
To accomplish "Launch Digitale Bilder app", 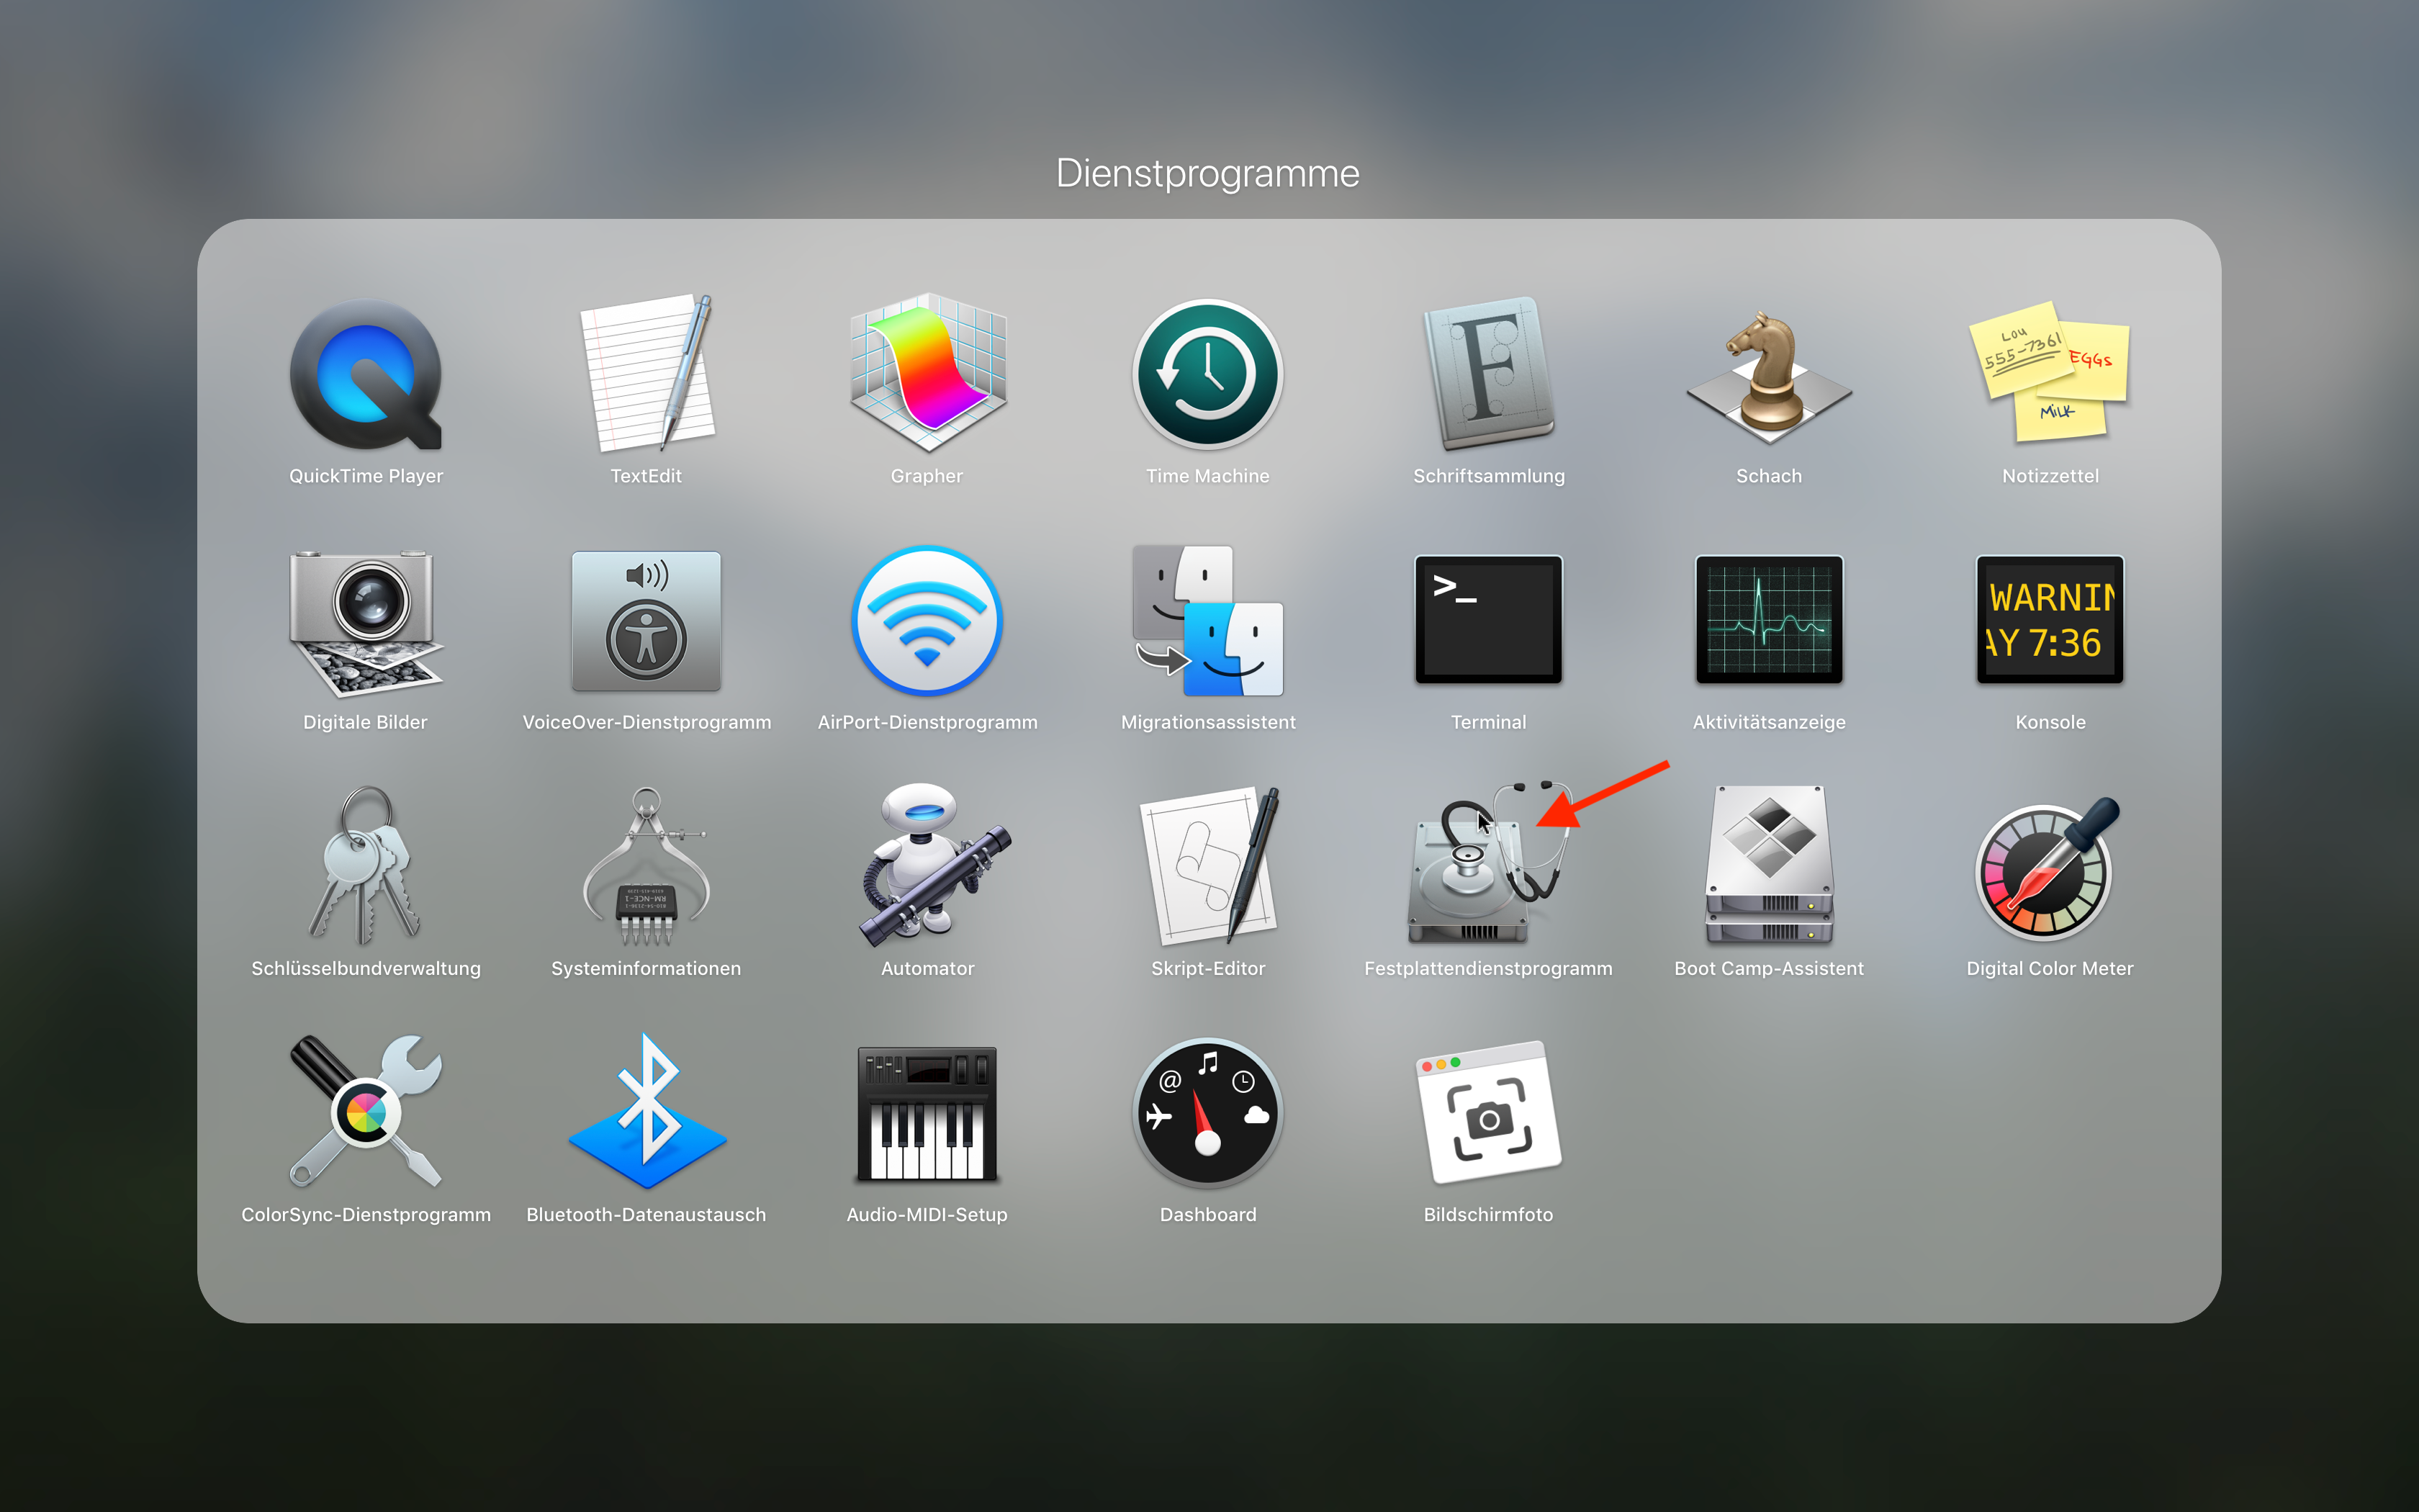I will (366, 620).
